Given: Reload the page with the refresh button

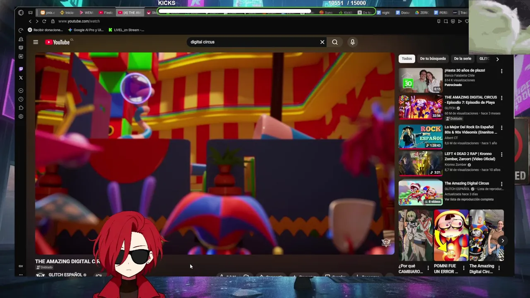Looking at the screenshot, I should coord(44,21).
